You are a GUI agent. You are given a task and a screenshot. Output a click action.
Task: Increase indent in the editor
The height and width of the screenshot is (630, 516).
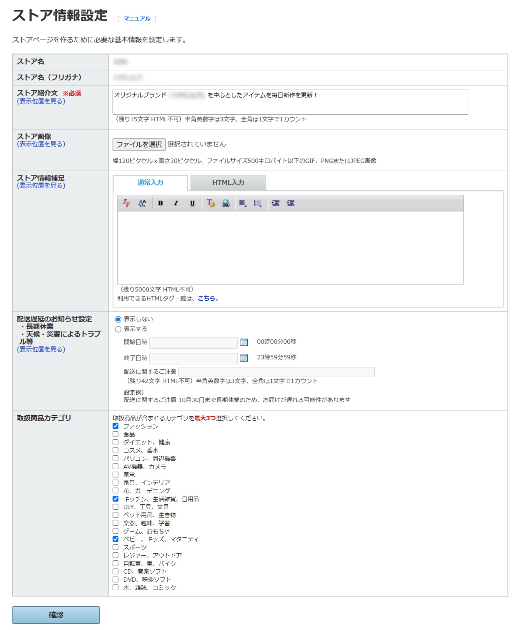click(291, 203)
